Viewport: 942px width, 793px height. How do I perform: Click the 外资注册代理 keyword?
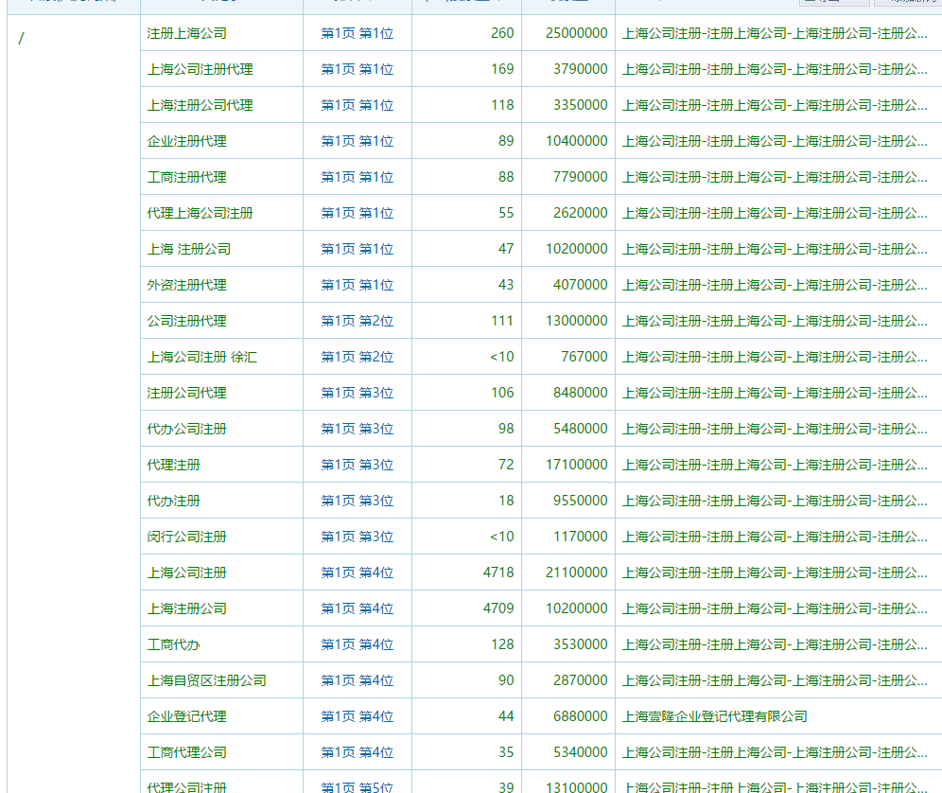pos(186,285)
